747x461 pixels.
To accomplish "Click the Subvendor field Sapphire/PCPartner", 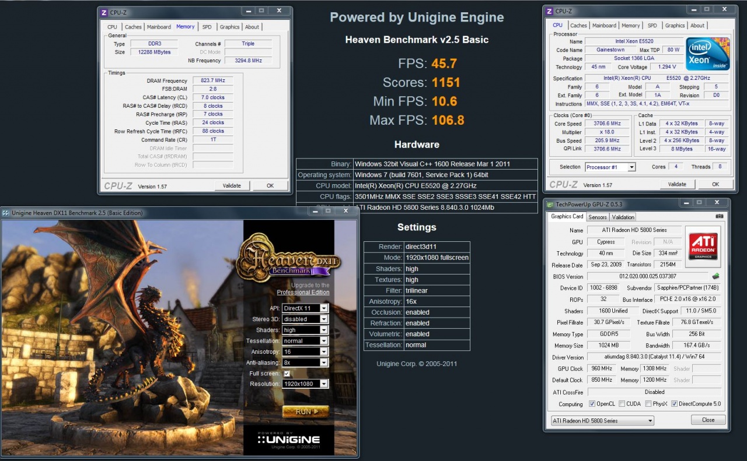I will click(687, 288).
